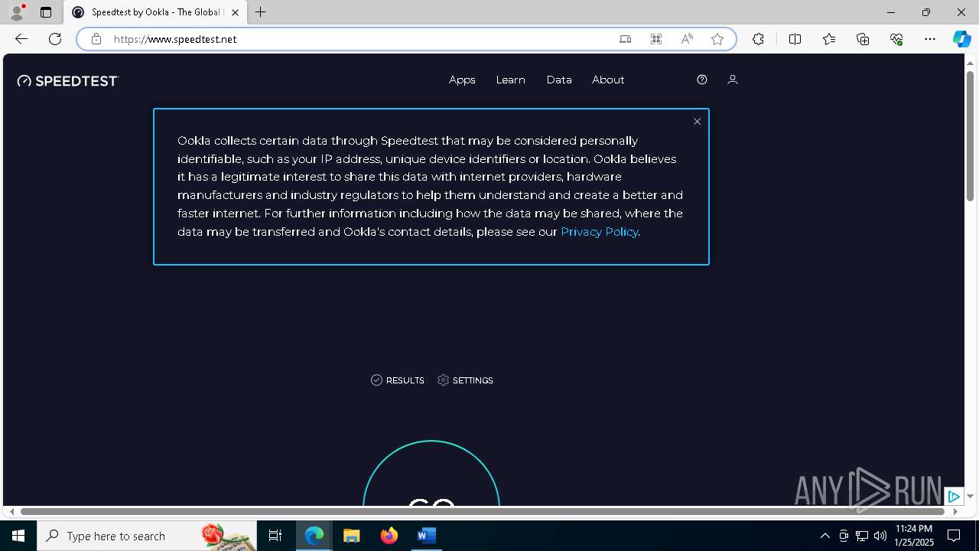Open the help question mark icon
The height and width of the screenshot is (551, 979).
point(702,80)
